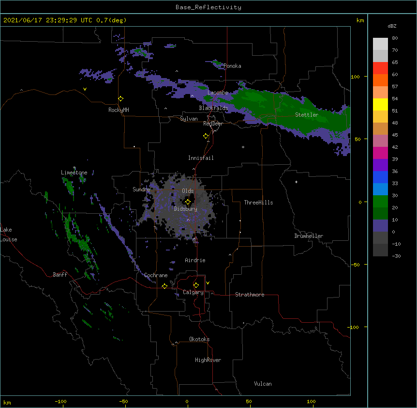Select the light gray 70-80 dBZ swatch
The height and width of the screenshot is (408, 417).
tap(380, 44)
